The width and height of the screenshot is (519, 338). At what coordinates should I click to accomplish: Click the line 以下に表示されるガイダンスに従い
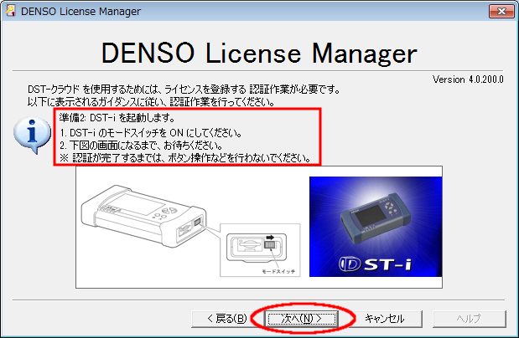pyautogui.click(x=151, y=102)
